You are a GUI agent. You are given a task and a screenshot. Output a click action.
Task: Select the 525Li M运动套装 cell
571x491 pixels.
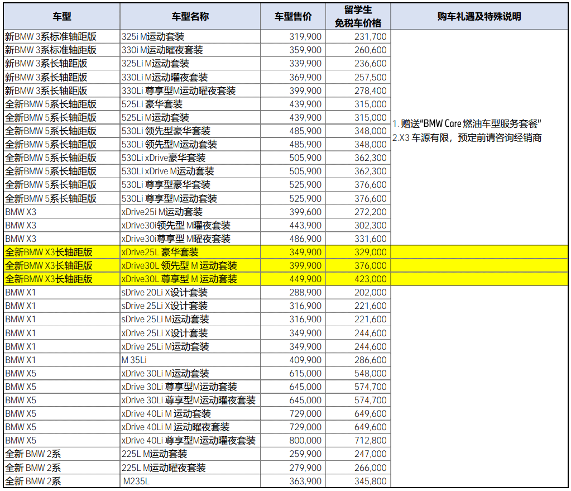[x=190, y=118]
